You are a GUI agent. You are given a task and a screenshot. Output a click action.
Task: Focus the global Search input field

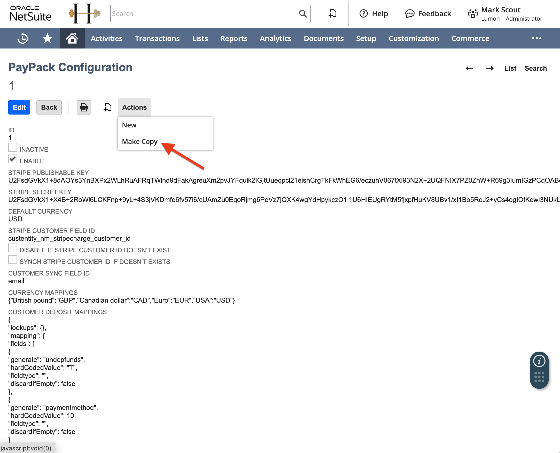204,14
